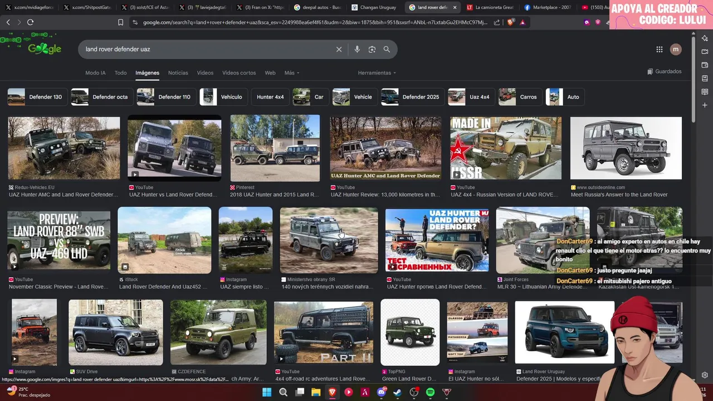Switch to Modo IA tab
Viewport: 713px width, 401px height.
pos(95,73)
